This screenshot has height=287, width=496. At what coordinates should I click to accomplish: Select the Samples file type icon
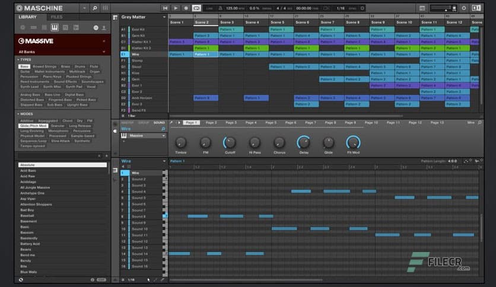pos(76,27)
